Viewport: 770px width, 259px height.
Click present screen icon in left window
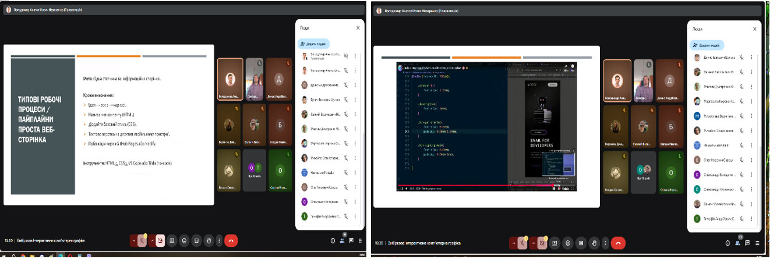(172, 240)
